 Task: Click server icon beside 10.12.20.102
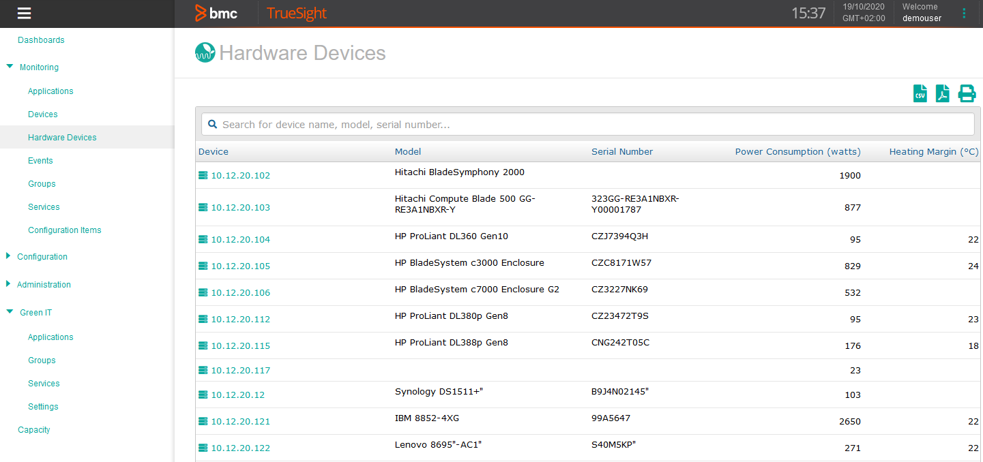pos(203,175)
